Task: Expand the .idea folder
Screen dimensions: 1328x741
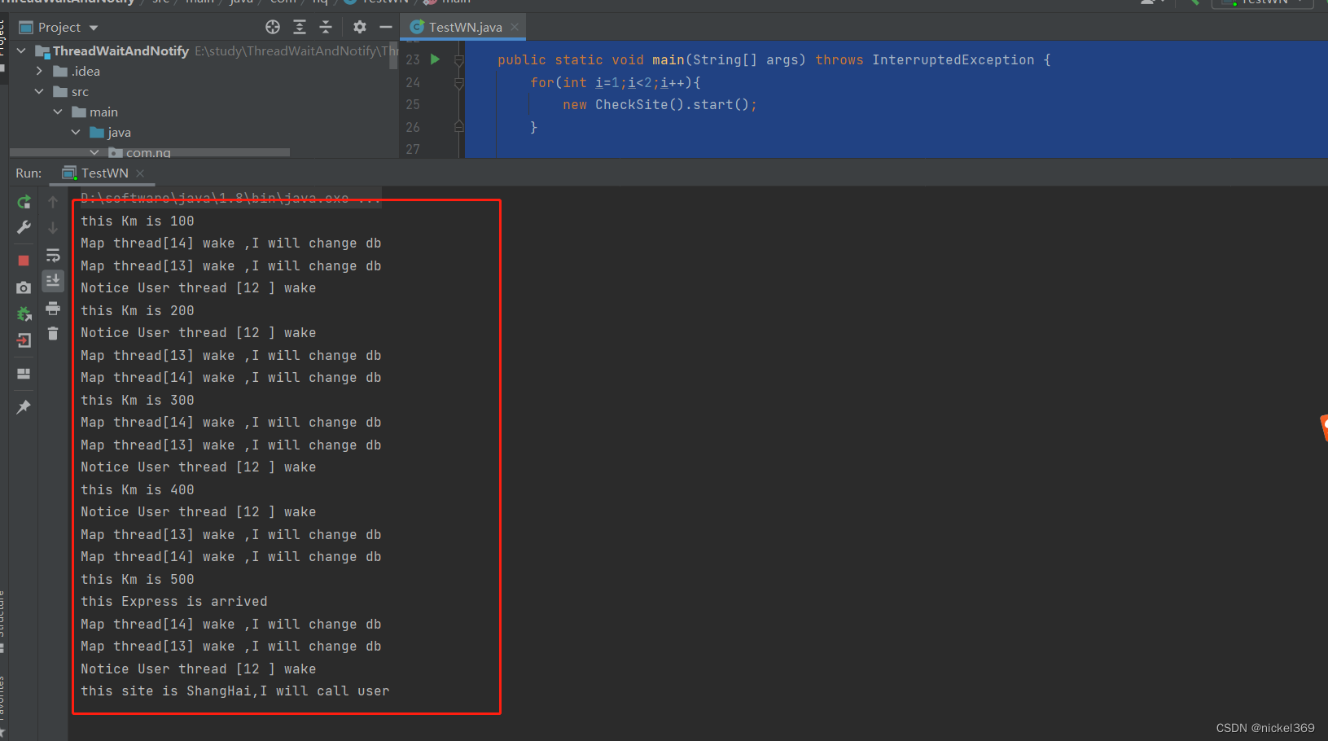Action: 39,71
